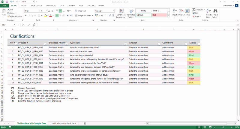Image resolution: width=240 pixels, height=129 pixels.
Task: Click the Insert Function fx icon
Action: (34, 25)
